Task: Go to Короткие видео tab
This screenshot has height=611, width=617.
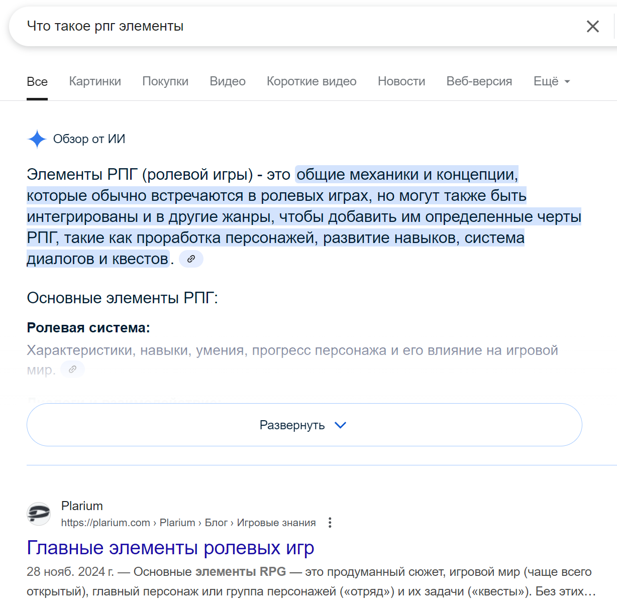Action: coord(312,81)
